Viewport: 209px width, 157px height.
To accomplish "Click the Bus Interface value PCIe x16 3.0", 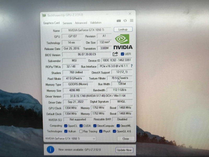I will click(114, 66).
